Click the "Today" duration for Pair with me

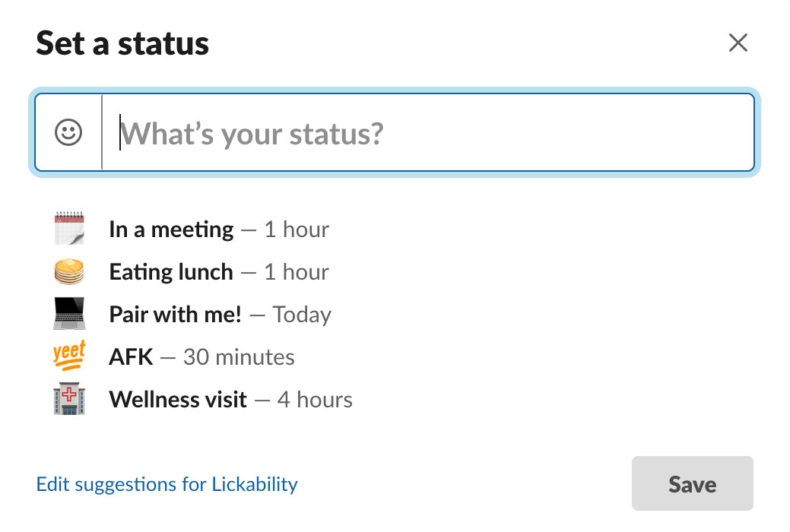pos(302,315)
